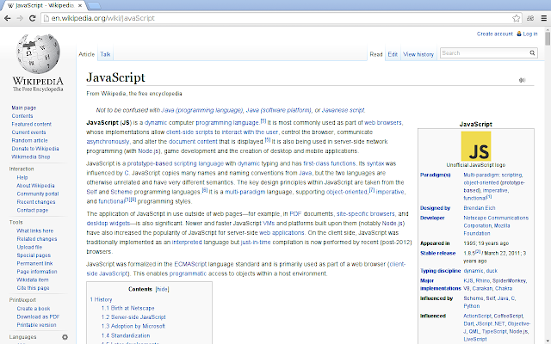Image resolution: width=551 pixels, height=344 pixels.
Task: Click the Java (programming language) hatnote link
Action: pos(202,110)
